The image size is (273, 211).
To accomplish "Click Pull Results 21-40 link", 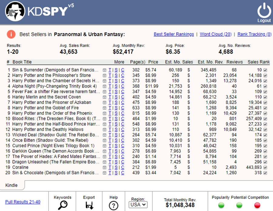I will (x=23, y=202).
